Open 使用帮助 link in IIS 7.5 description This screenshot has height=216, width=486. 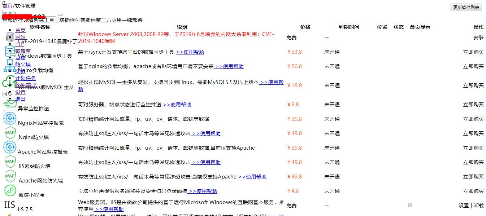click(109, 209)
